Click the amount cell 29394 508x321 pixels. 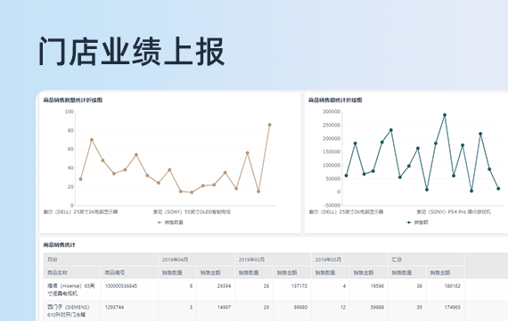click(x=224, y=286)
